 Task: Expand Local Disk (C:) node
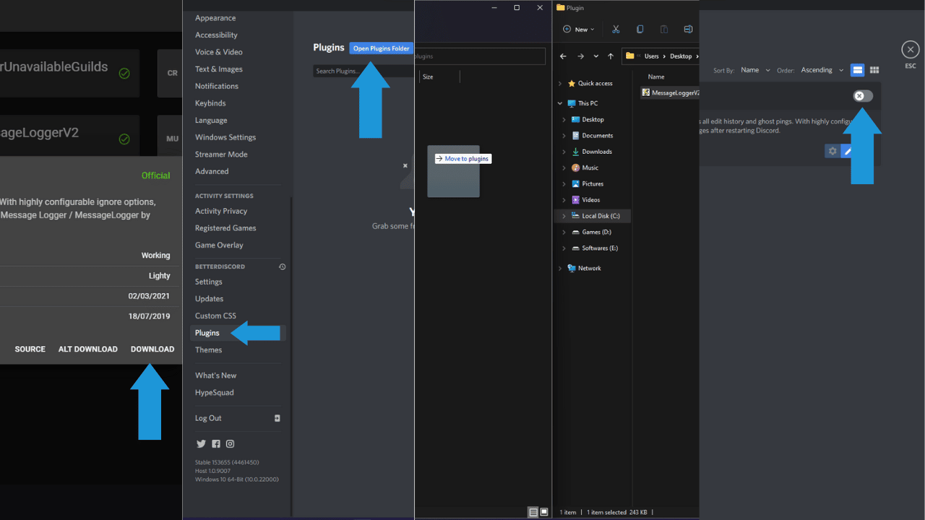pyautogui.click(x=564, y=216)
